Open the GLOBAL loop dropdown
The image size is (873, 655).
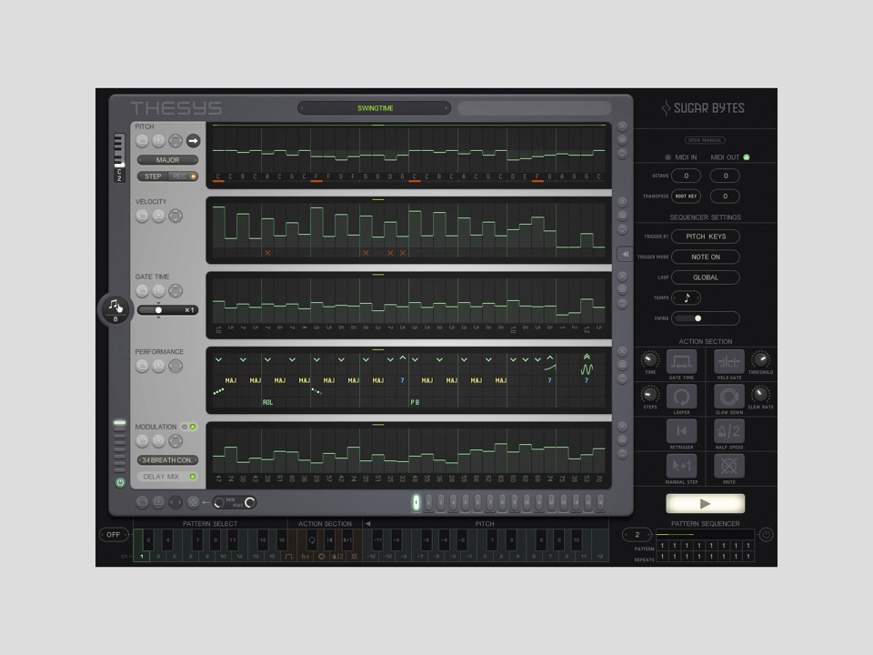click(x=706, y=277)
